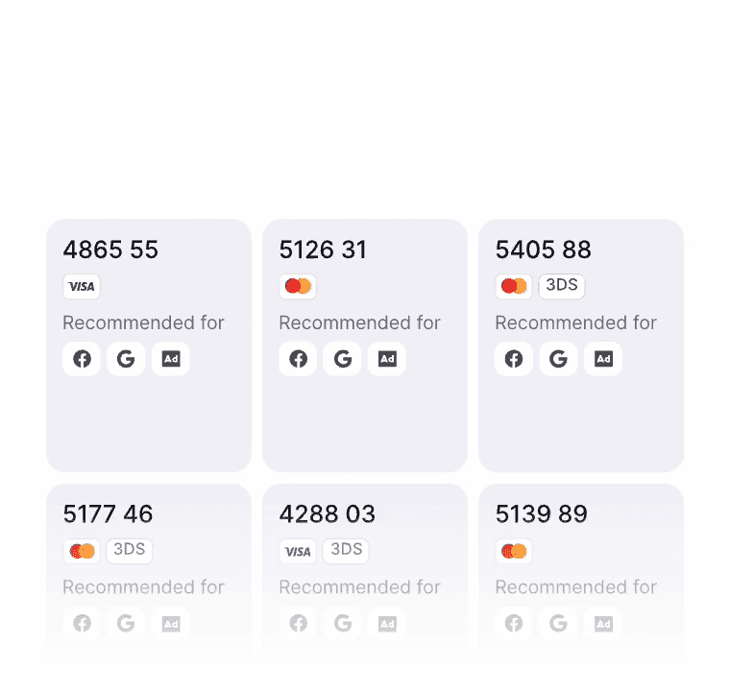Click Visa logo on card 4288 03

point(298,551)
